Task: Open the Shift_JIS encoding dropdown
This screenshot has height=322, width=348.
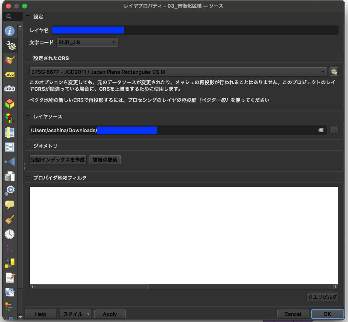Action: tap(87, 42)
